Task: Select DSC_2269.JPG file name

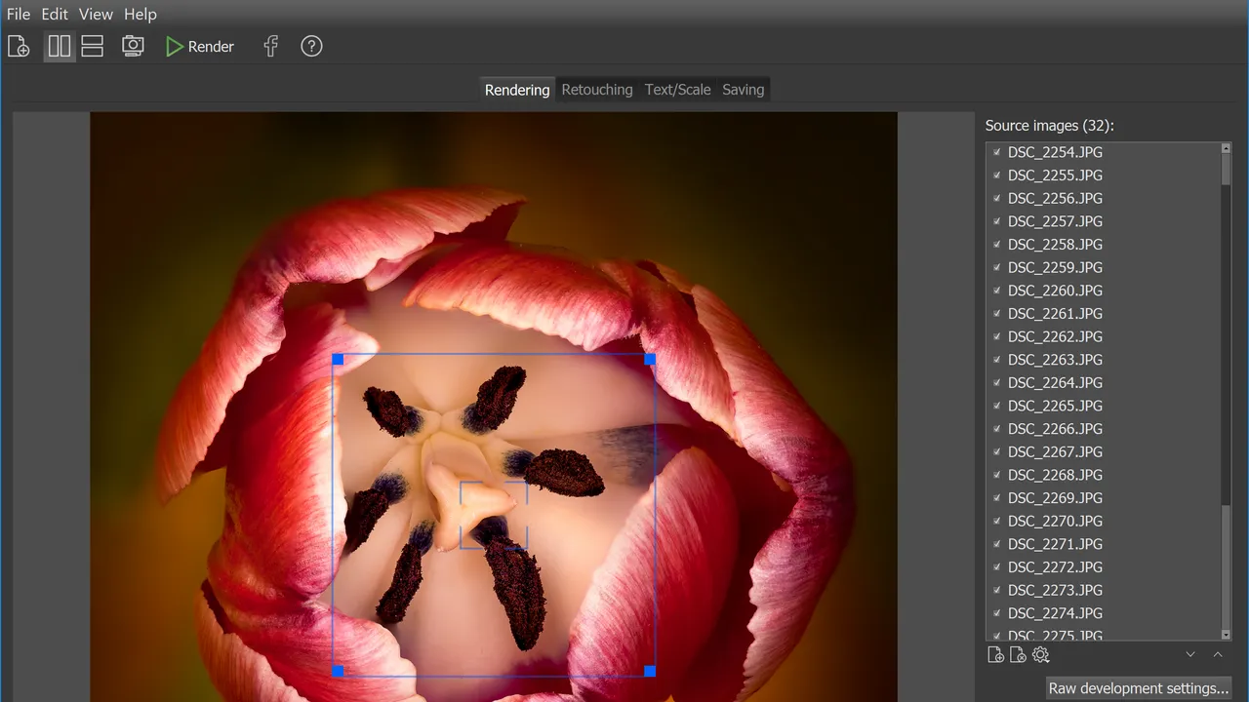Action: (1055, 498)
